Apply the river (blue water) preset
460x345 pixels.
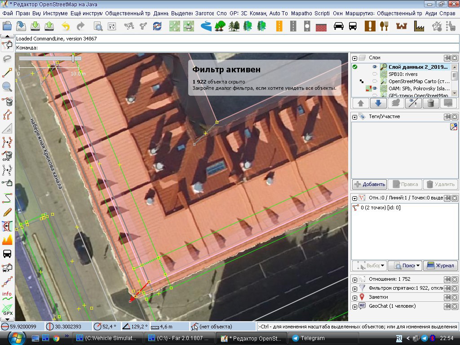pos(206,26)
